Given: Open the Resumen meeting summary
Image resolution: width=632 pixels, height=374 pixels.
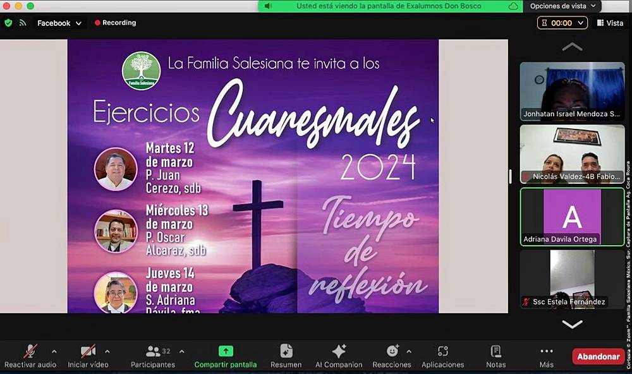Looking at the screenshot, I should (286, 357).
